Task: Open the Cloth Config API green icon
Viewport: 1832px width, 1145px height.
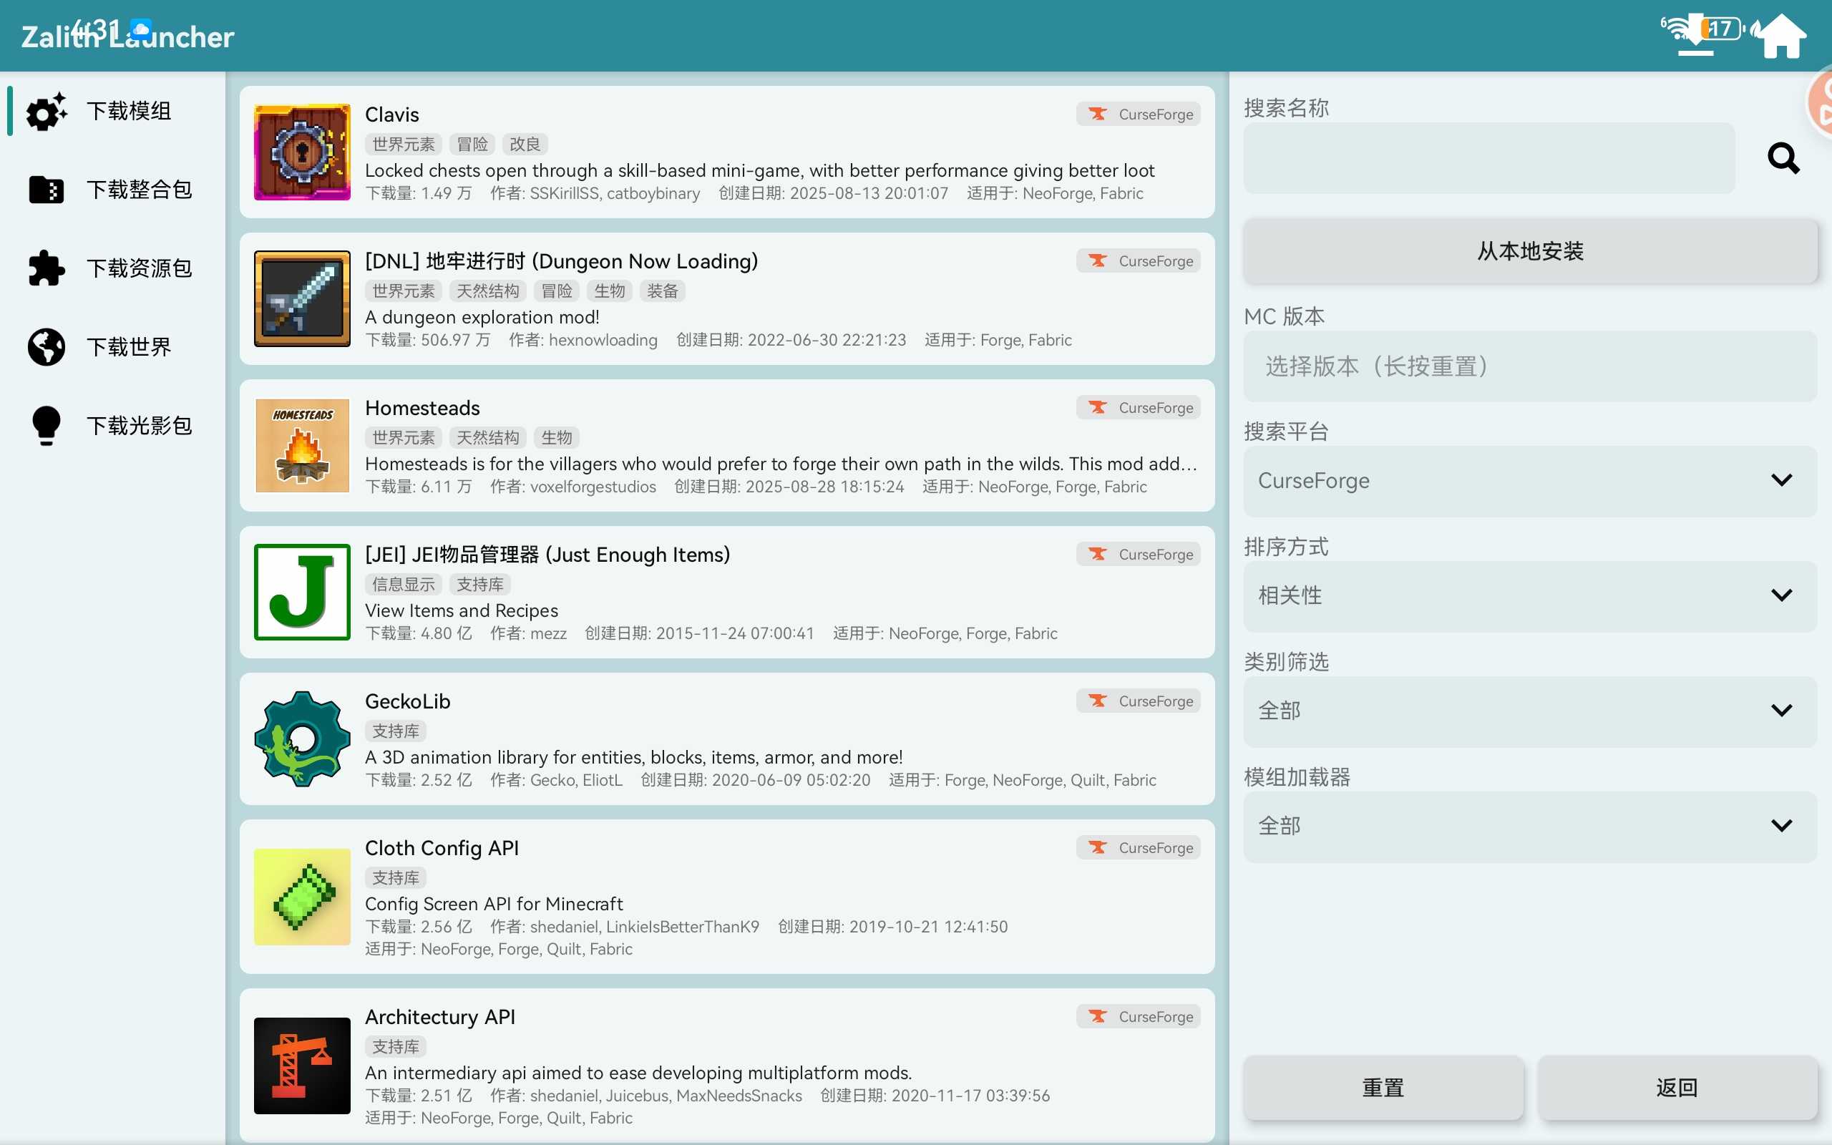Action: click(302, 897)
